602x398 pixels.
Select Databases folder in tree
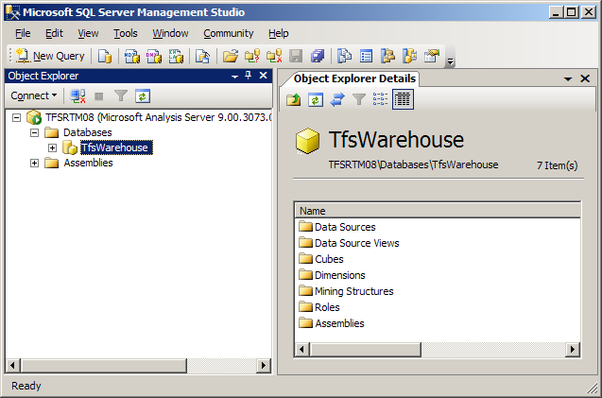click(x=88, y=132)
